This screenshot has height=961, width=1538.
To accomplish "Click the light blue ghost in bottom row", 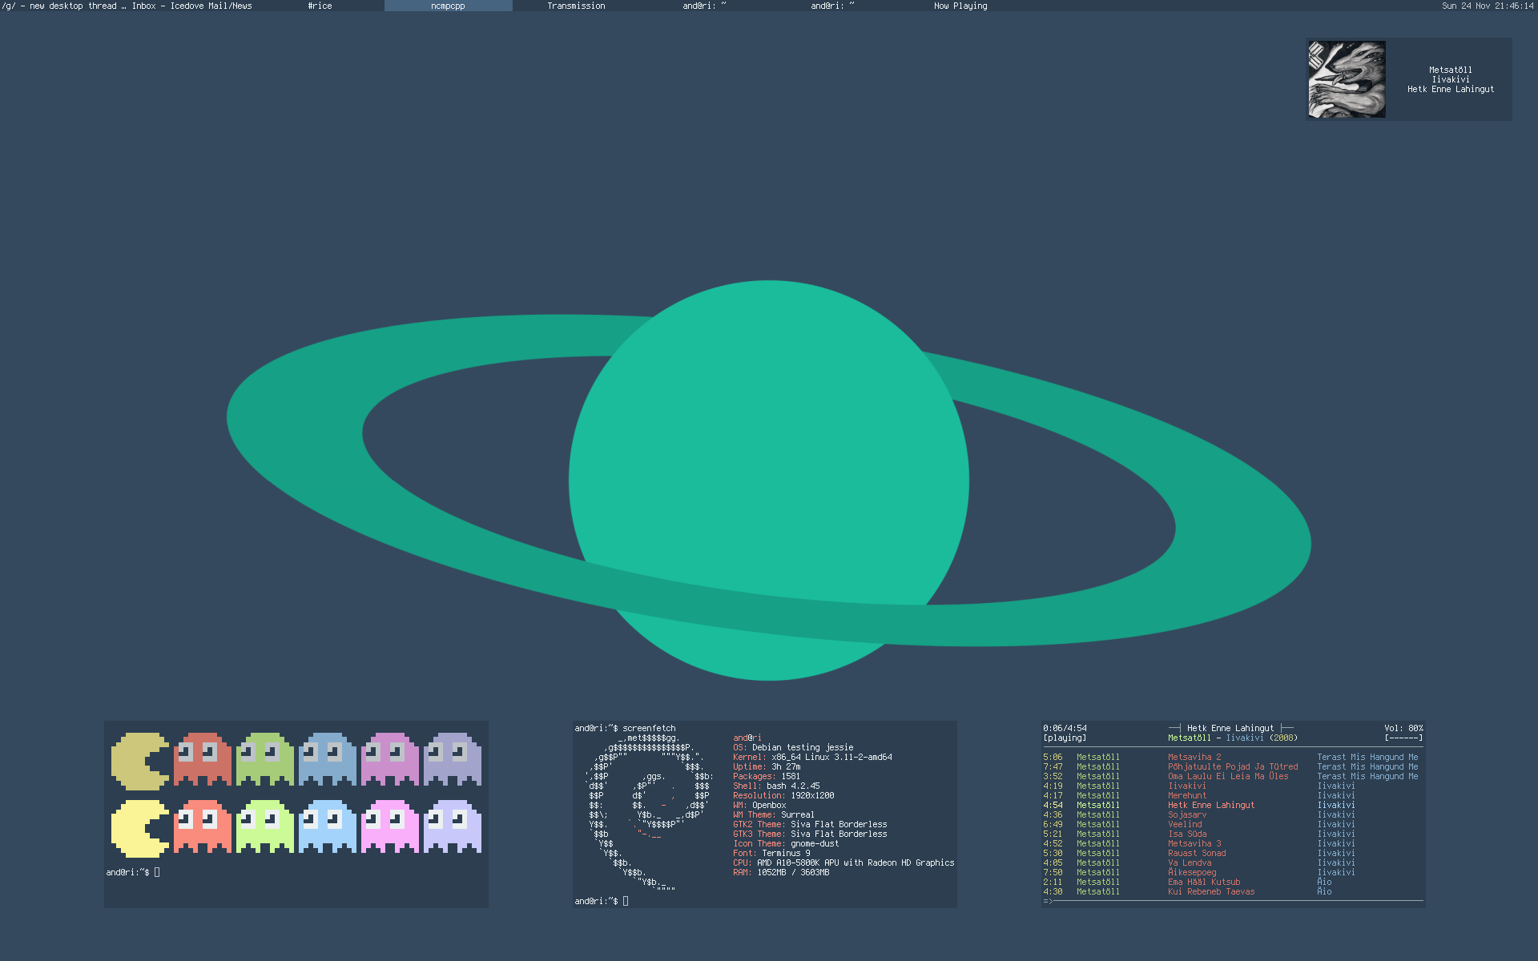I will pyautogui.click(x=327, y=826).
